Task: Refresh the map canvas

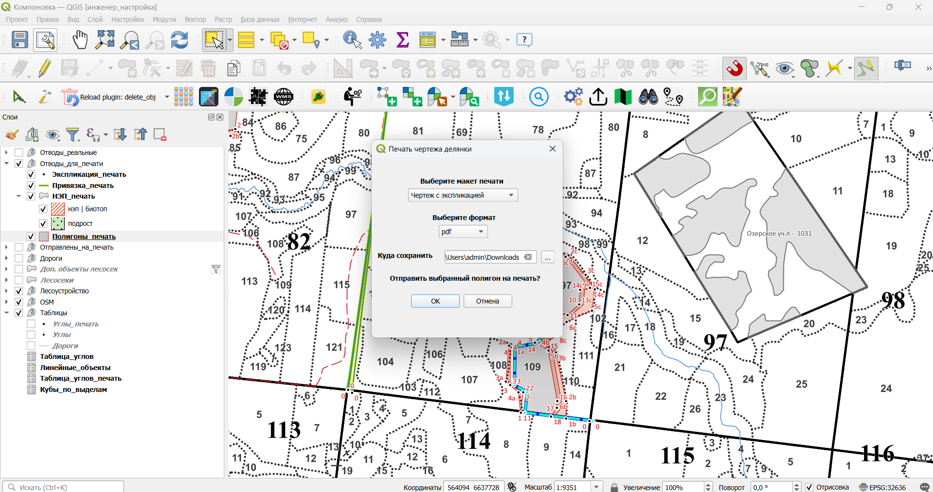Action: tap(179, 40)
